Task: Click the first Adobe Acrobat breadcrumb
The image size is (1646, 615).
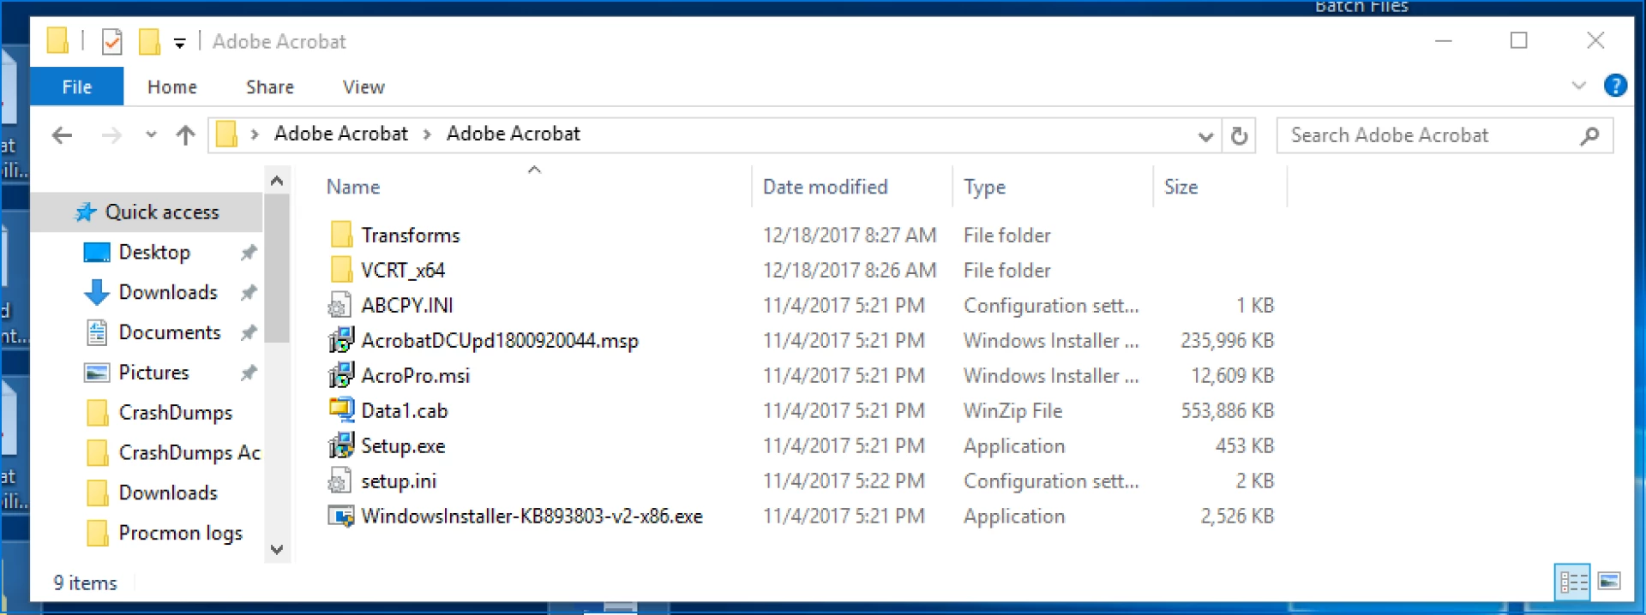Action: click(x=340, y=134)
